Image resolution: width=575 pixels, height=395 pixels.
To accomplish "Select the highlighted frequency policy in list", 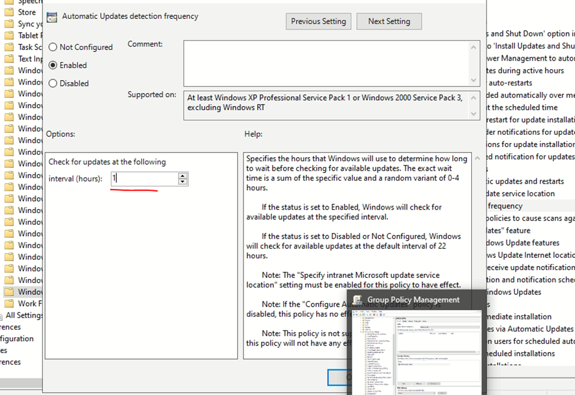I will pos(504,206).
